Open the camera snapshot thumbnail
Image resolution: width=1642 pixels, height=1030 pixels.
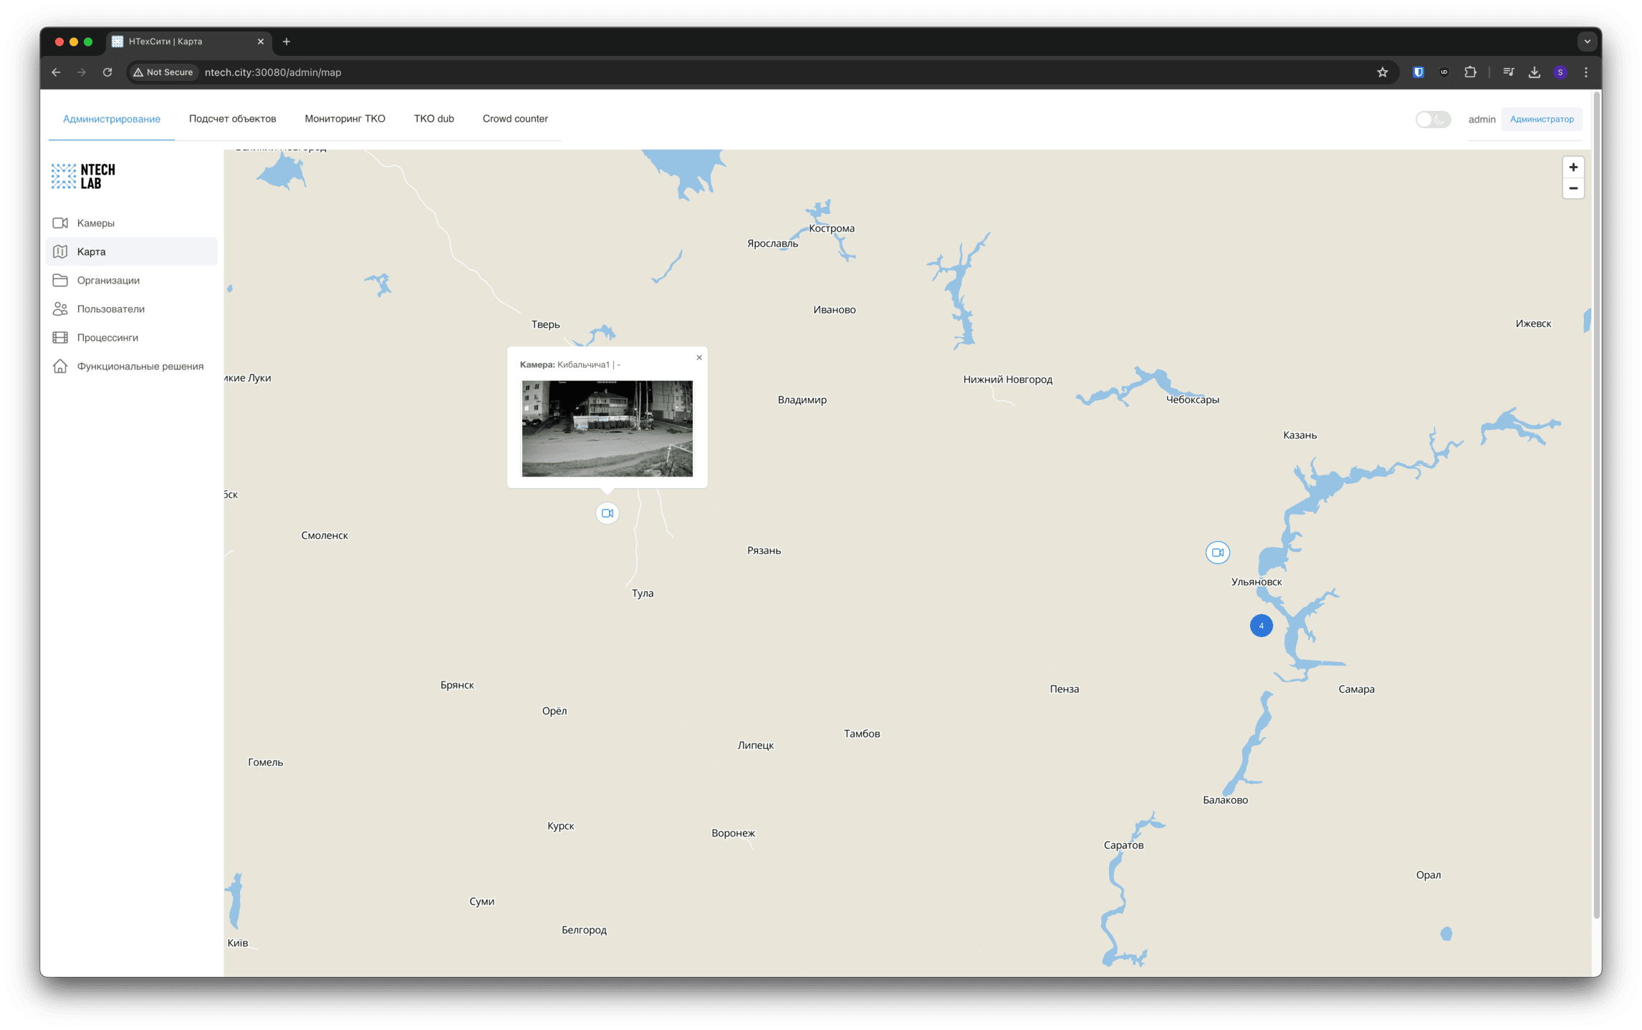pos(607,429)
